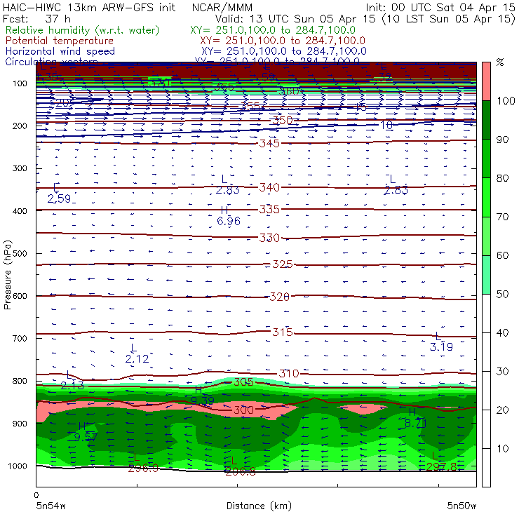Viewport: 519px width, 519px height.
Task: Select the "Fcst: 37 h" forecast label
Action: coord(36,18)
